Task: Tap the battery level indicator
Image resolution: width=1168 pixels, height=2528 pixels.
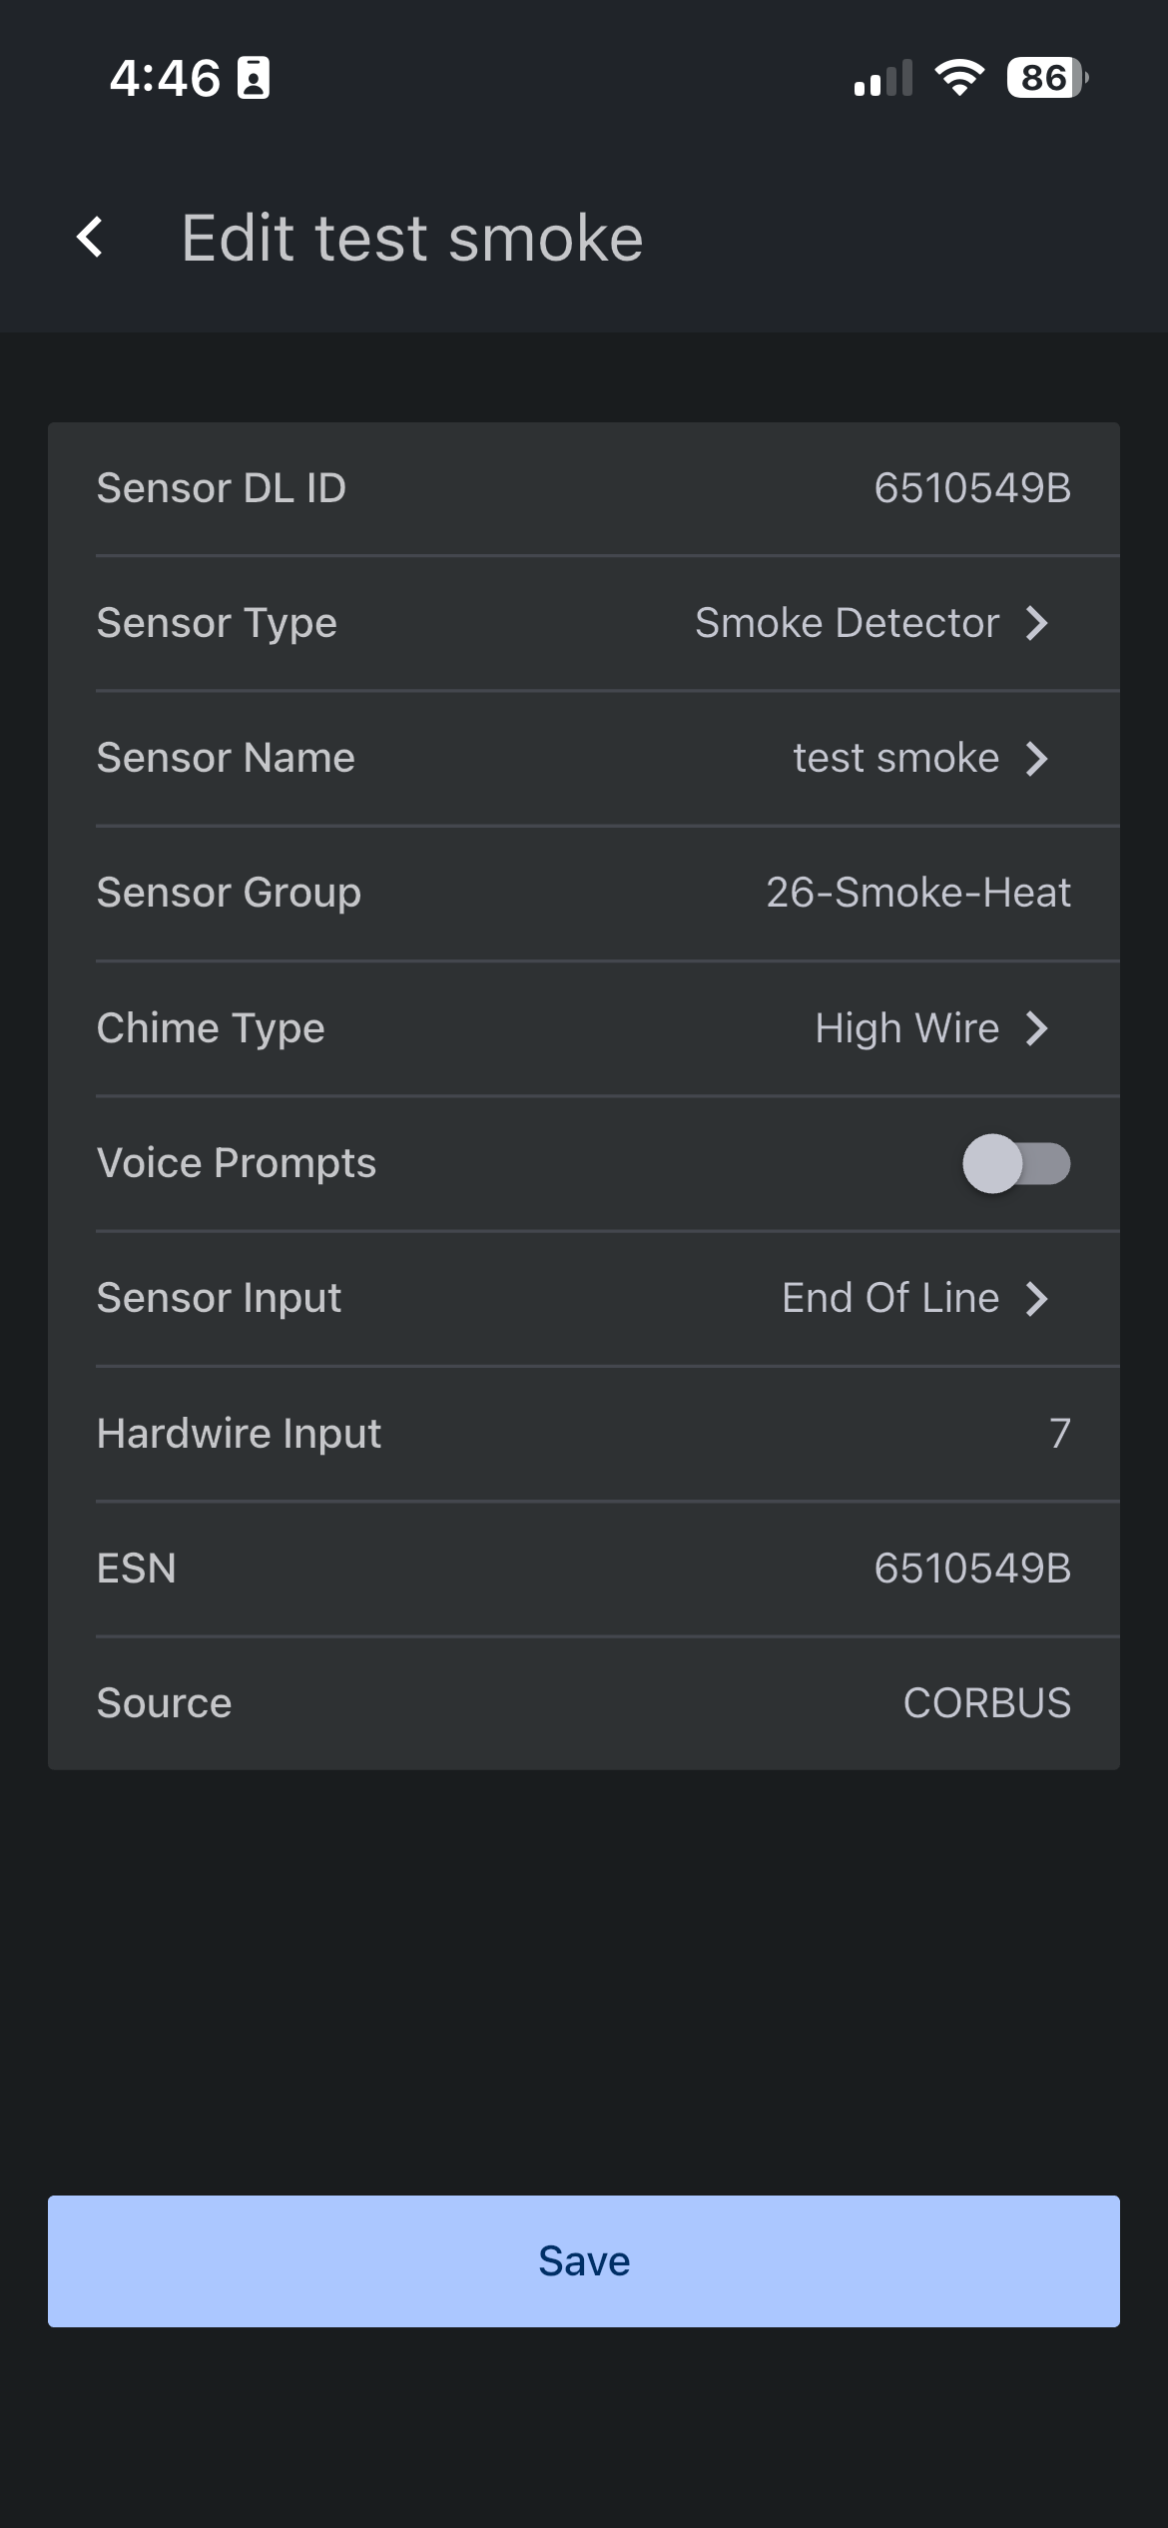Action: (1046, 78)
